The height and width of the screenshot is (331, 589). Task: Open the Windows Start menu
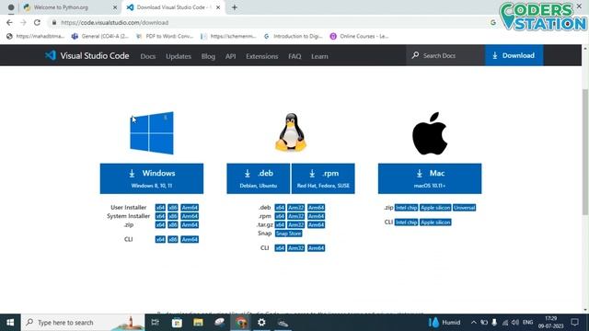(10, 323)
